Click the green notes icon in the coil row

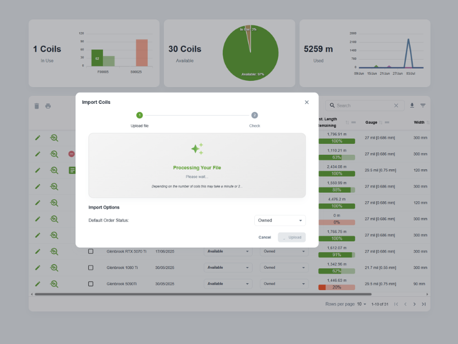click(71, 170)
